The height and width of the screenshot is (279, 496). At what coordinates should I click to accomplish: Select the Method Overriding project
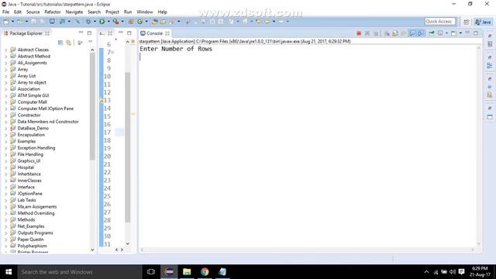36,213
